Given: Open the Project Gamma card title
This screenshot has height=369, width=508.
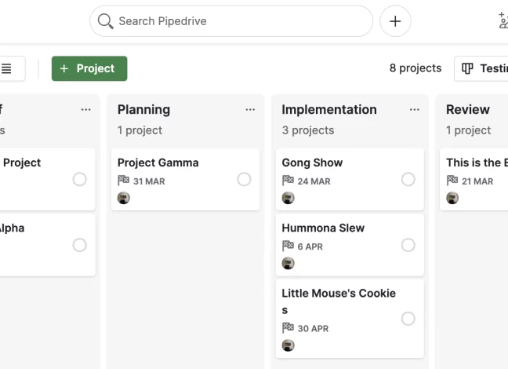Looking at the screenshot, I should [x=158, y=163].
